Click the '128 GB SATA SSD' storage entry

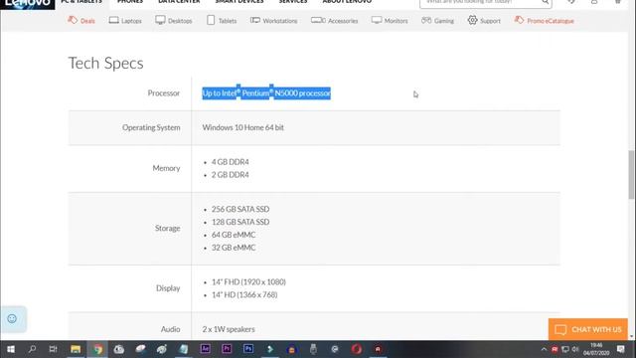click(x=240, y=222)
